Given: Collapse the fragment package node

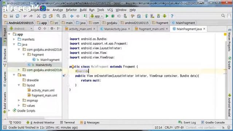Looking at the screenshot, I should [x=24, y=55].
